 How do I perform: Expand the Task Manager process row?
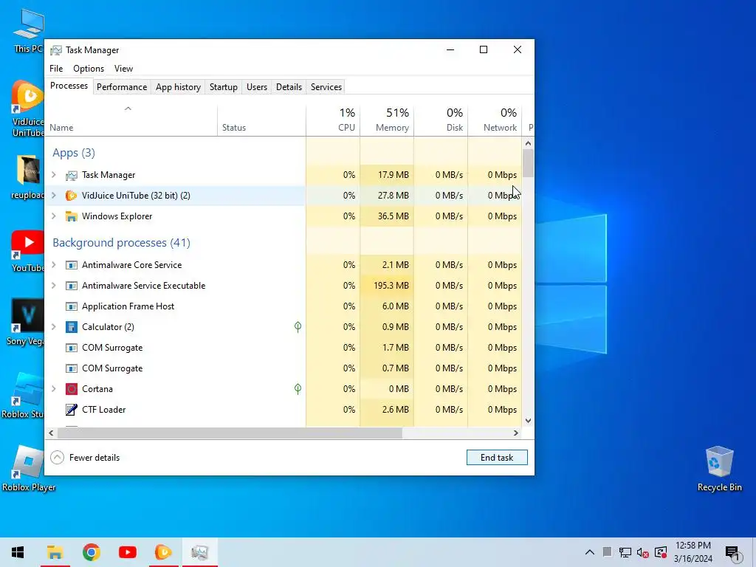click(x=54, y=174)
